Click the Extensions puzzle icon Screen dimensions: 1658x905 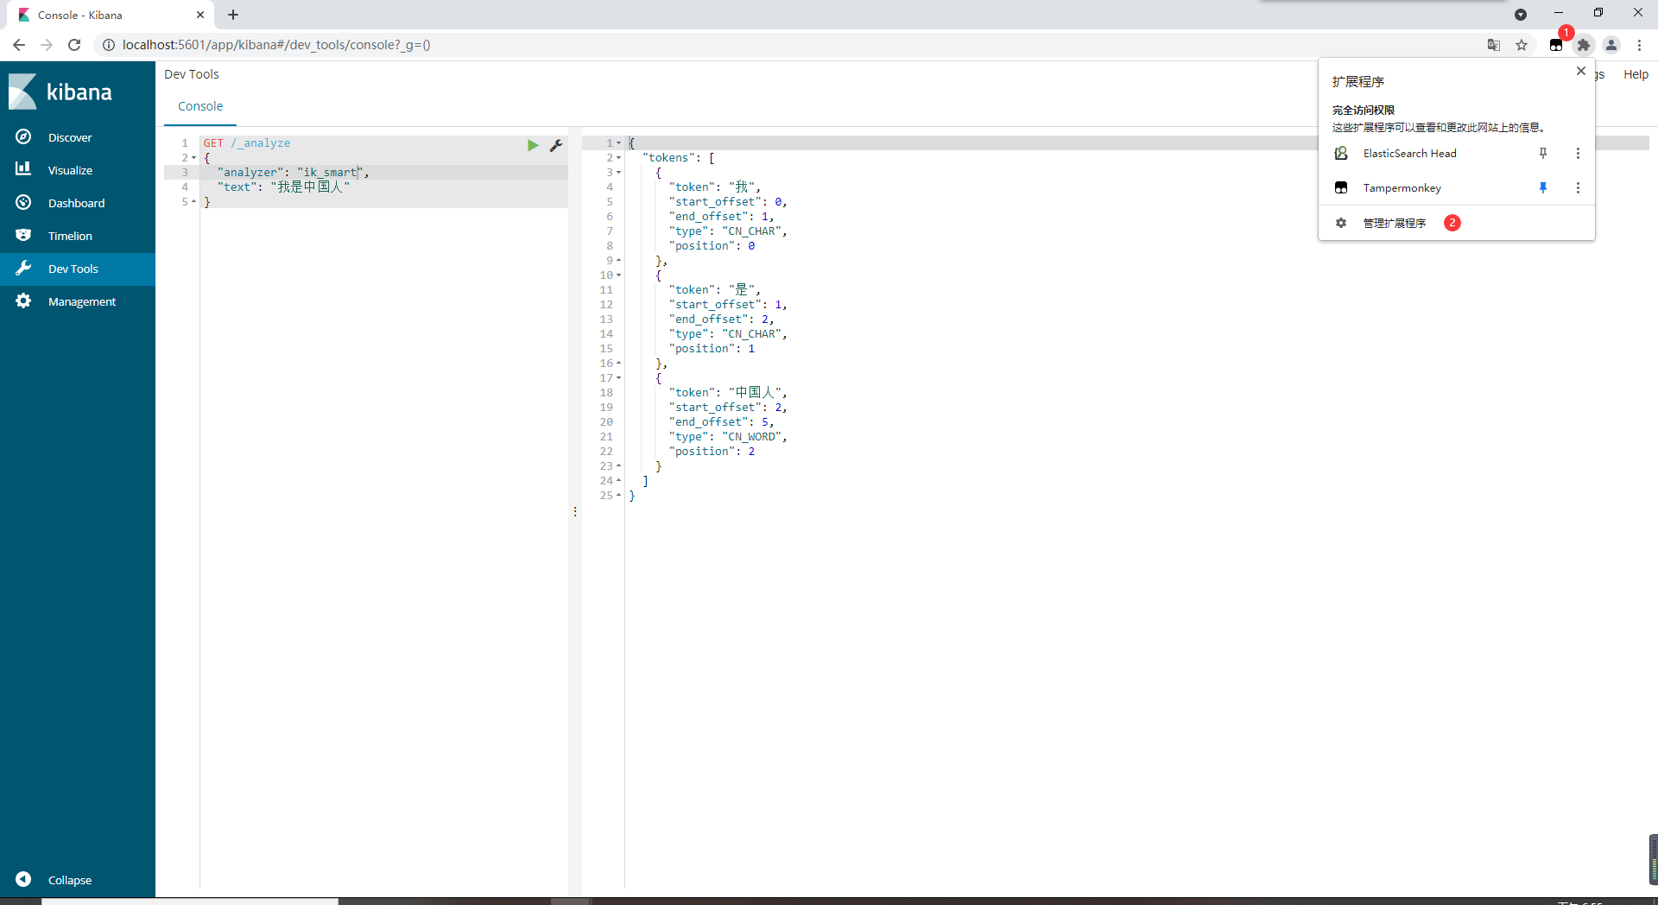1584,45
